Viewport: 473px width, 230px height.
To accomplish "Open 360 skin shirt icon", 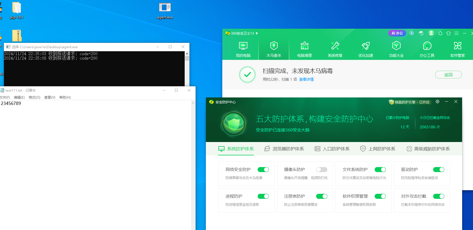I will [x=448, y=33].
